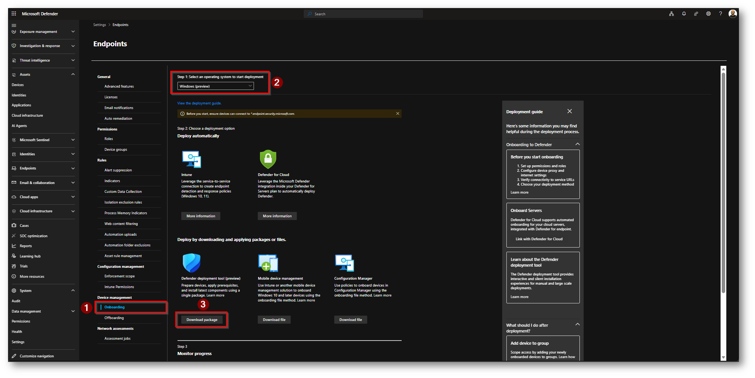Image resolution: width=755 pixels, height=378 pixels.
Task: Click in the top Search field
Action: pyautogui.click(x=363, y=14)
